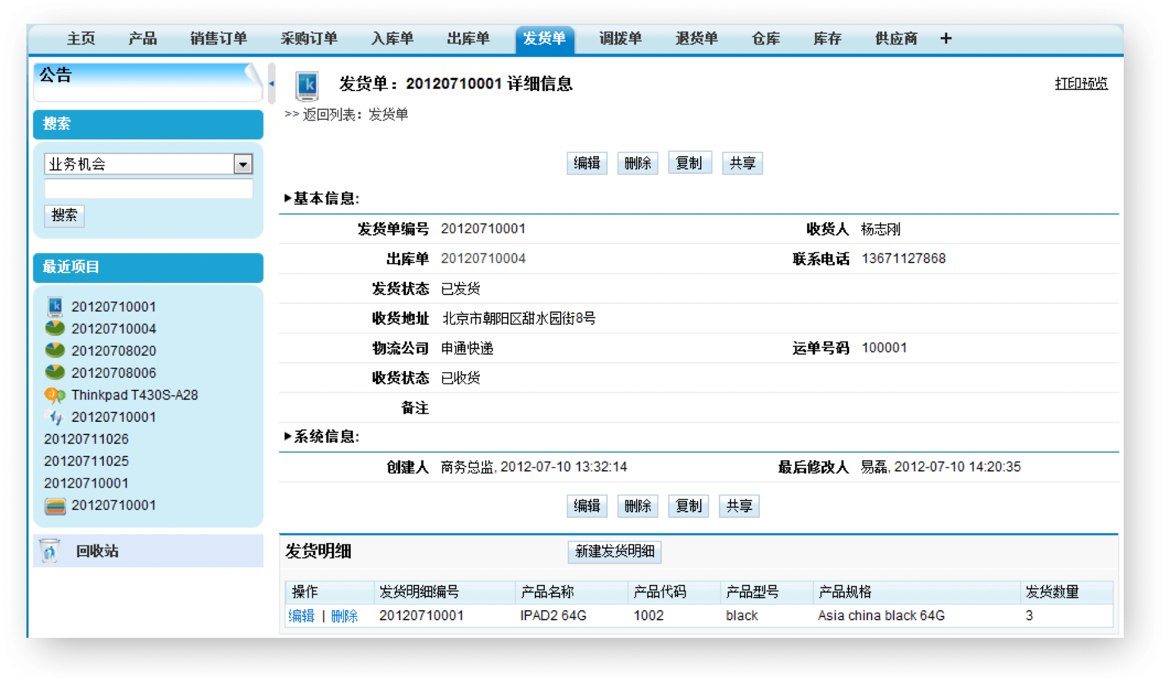Click the top 编辑 button

coord(587,163)
